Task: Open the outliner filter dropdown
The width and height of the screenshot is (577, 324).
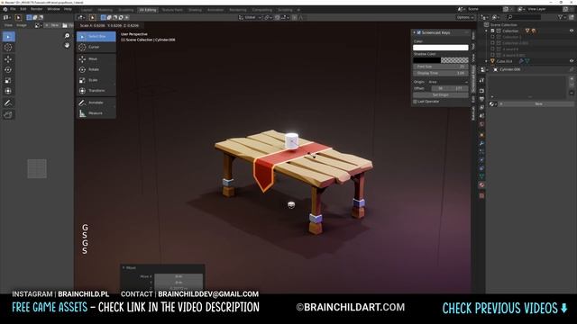Action: pyautogui.click(x=563, y=17)
